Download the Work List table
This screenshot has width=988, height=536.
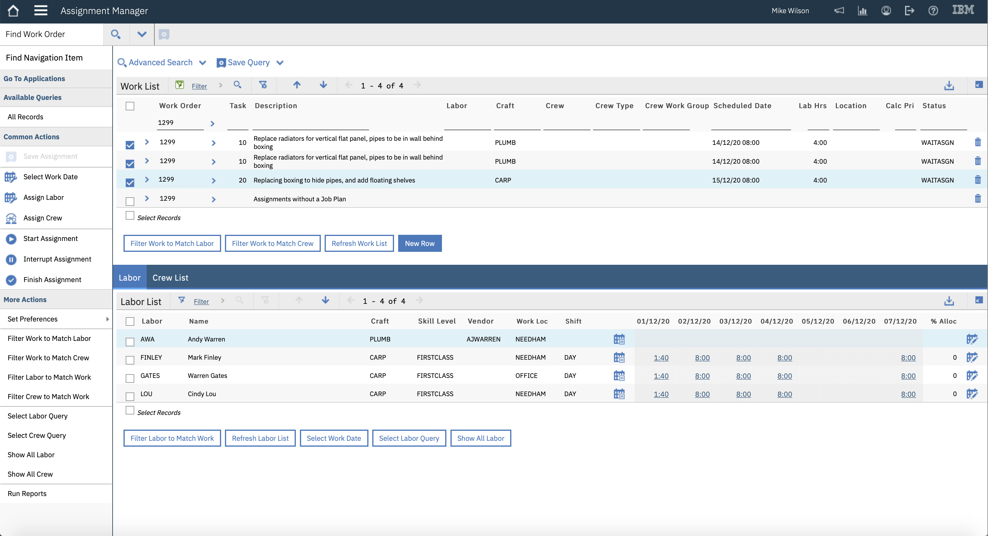point(949,86)
